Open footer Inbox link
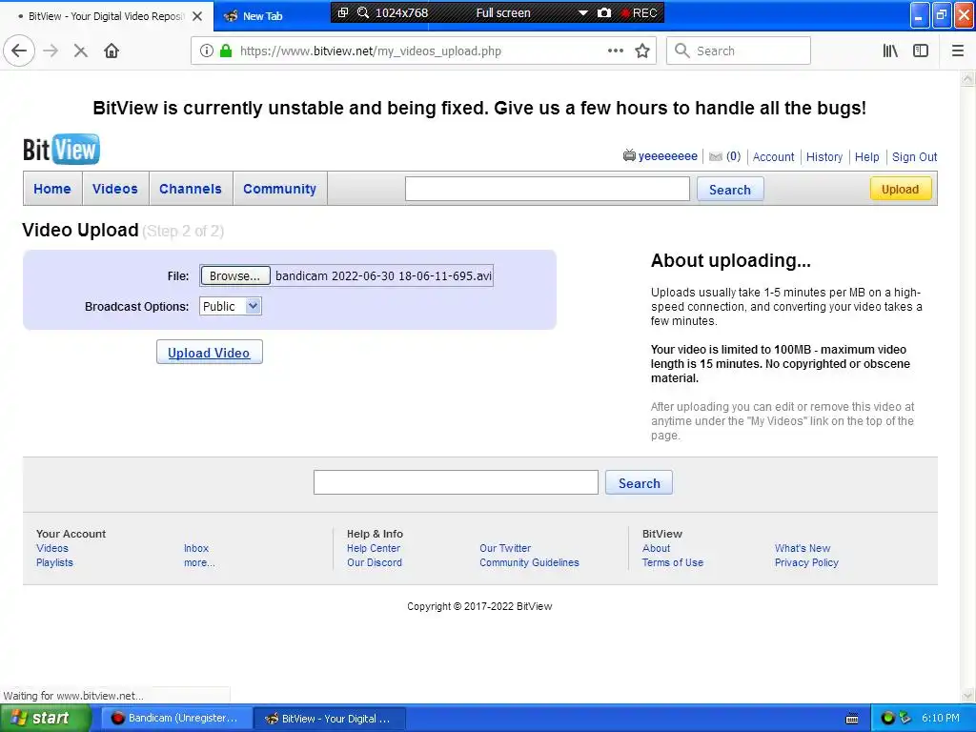The height and width of the screenshot is (732, 976). (196, 548)
